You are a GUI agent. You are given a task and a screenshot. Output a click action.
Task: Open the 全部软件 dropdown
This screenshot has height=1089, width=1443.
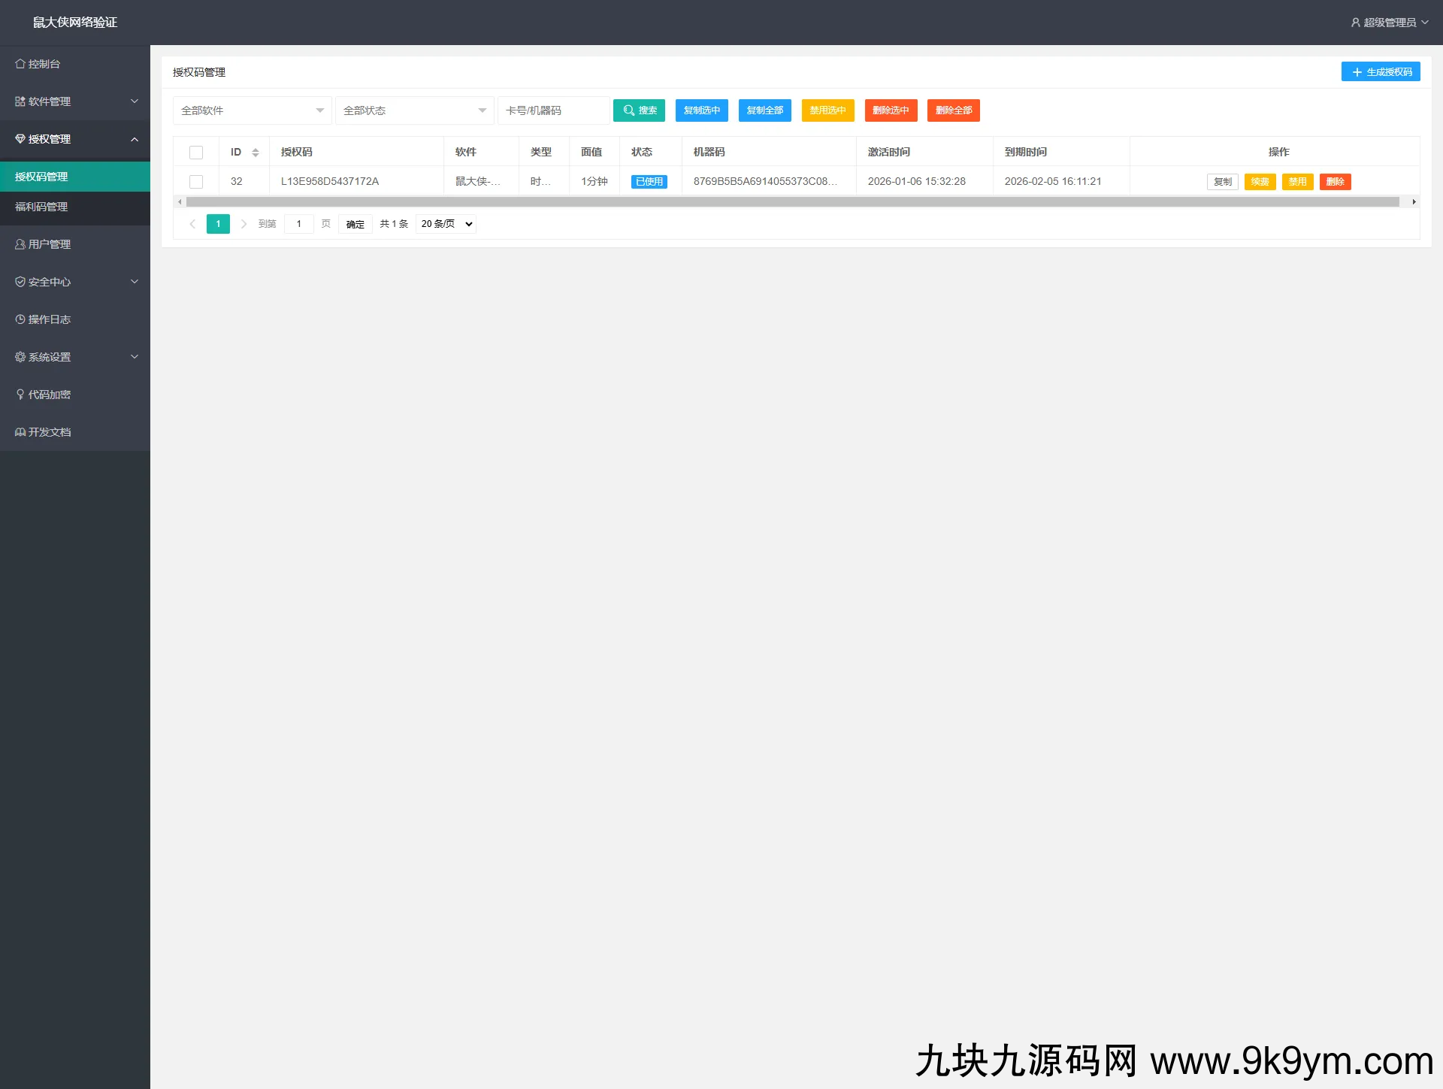(252, 110)
